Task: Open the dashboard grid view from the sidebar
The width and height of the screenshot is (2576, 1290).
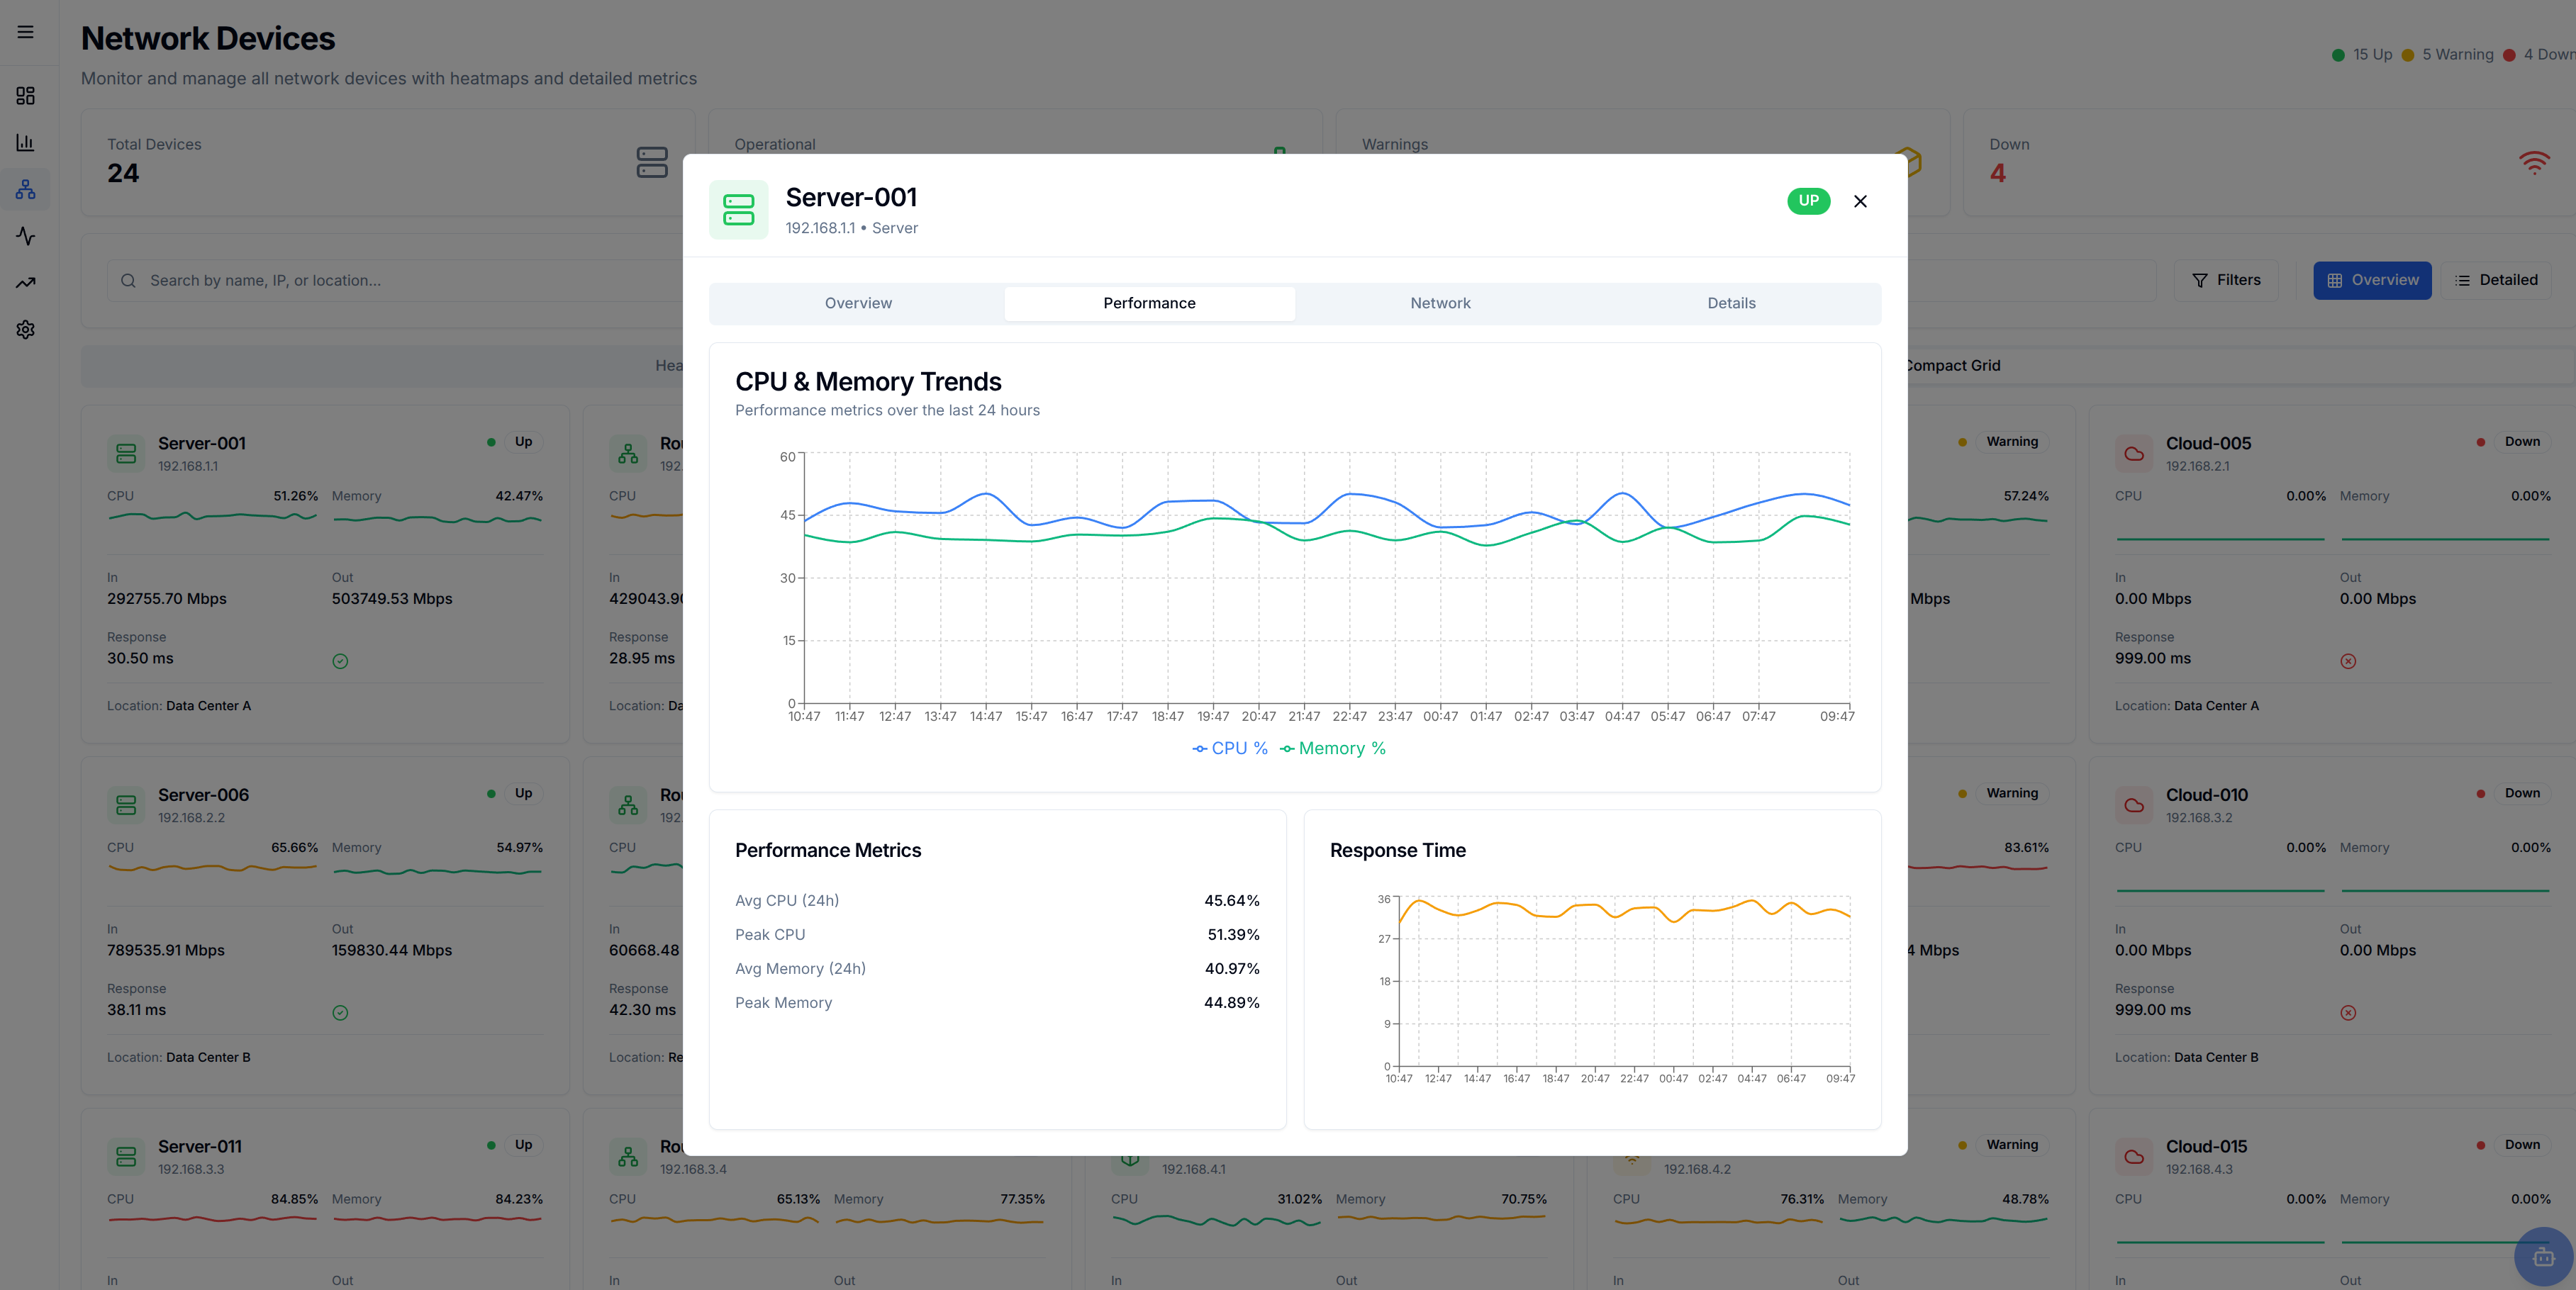Action: coord(25,96)
